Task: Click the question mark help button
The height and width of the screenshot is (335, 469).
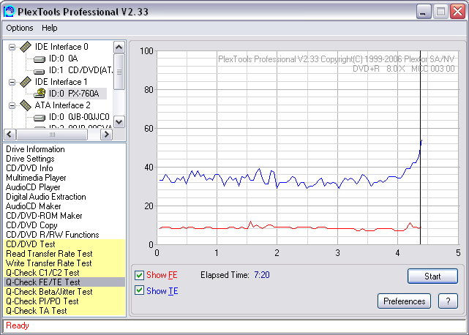Action: coord(448,301)
